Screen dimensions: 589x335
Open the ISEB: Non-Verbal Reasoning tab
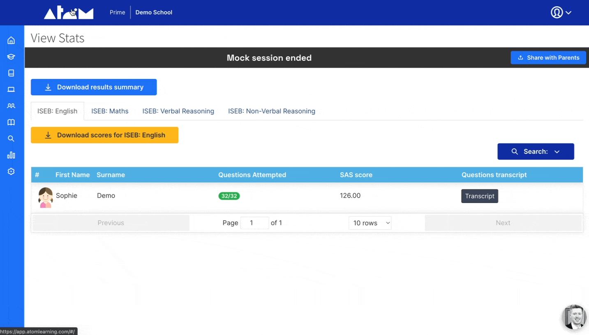[271, 111]
